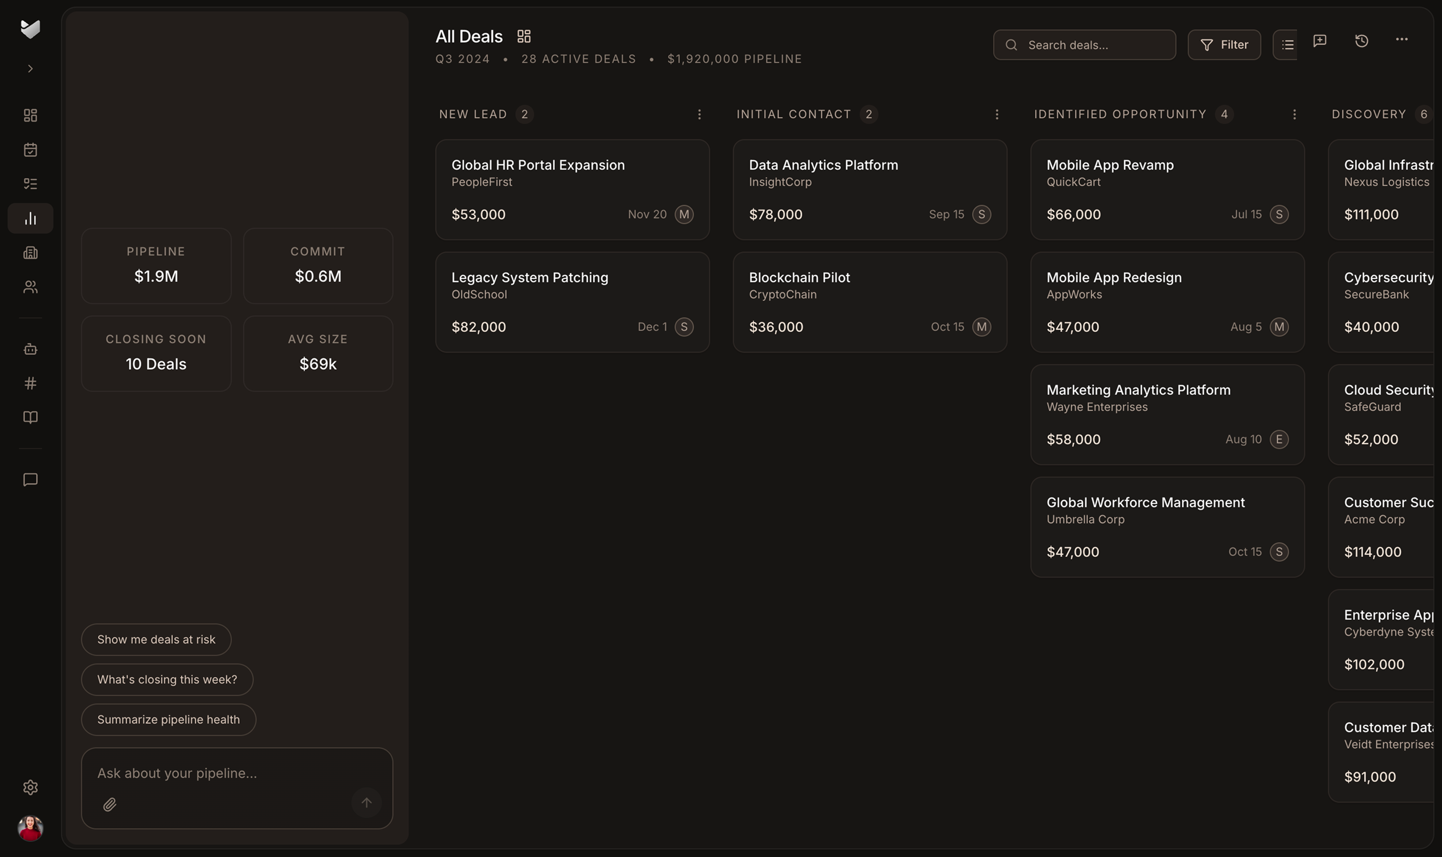Open the more options ellipsis in header
Image resolution: width=1442 pixels, height=857 pixels.
(x=1401, y=39)
